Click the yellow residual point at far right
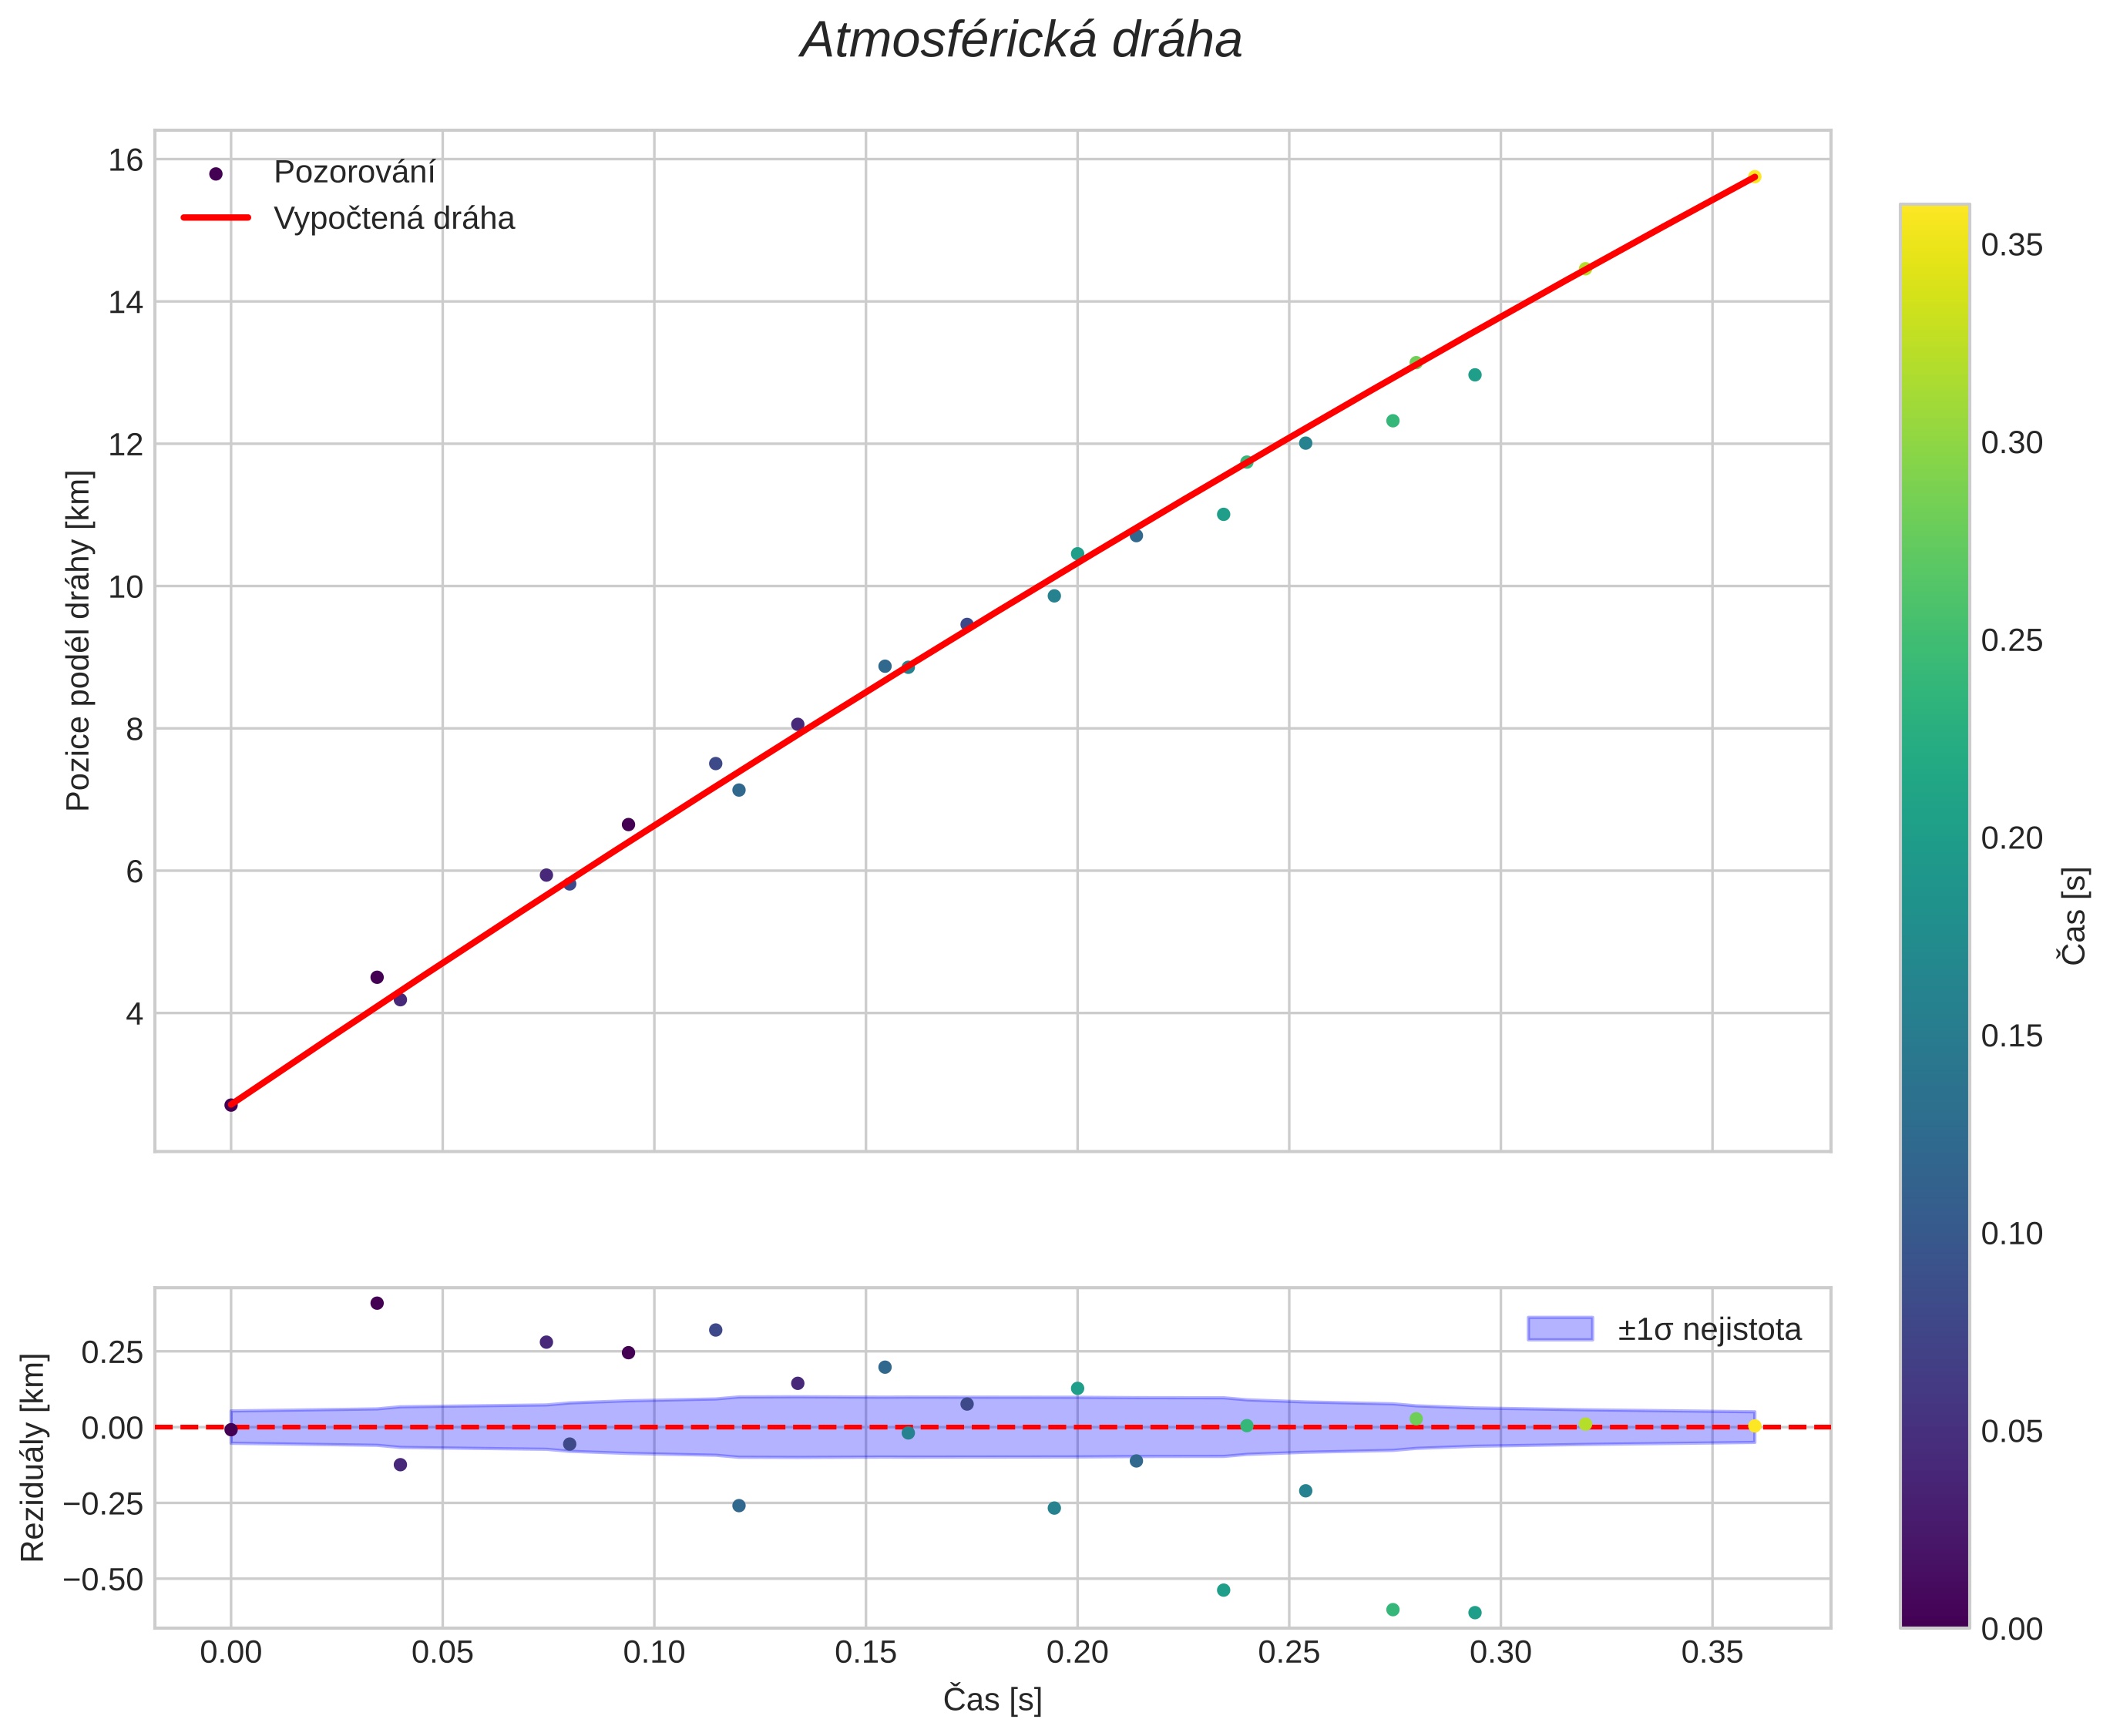This screenshot has width=2110, height=1736. (1754, 1426)
